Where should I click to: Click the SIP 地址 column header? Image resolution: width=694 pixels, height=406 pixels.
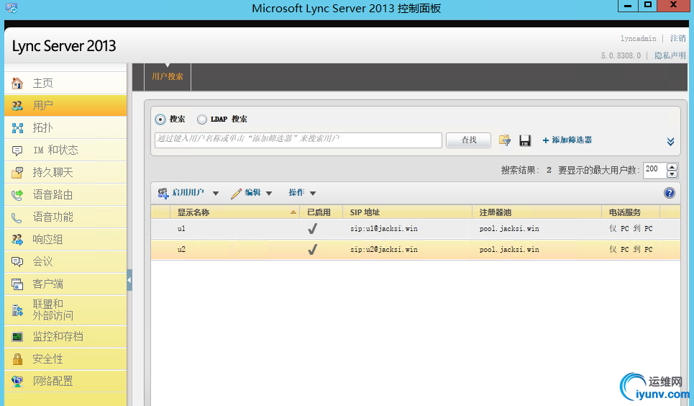pyautogui.click(x=408, y=212)
